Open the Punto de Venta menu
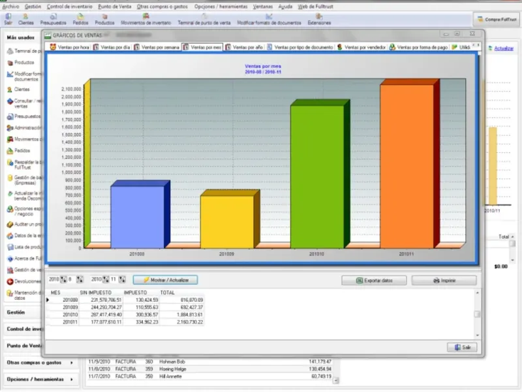The width and height of the screenshot is (522, 392). [x=115, y=7]
